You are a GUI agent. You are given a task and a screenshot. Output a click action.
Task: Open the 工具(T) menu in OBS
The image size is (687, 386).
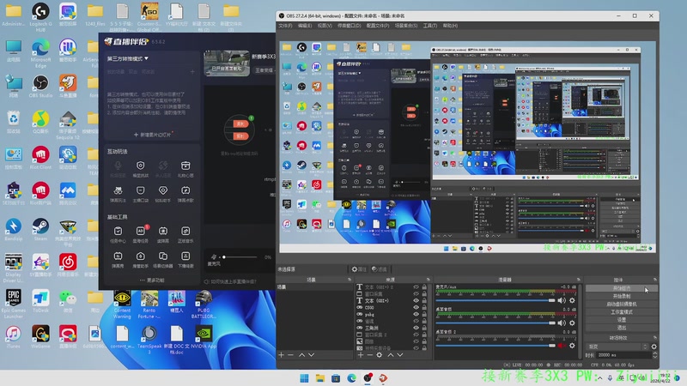pyautogui.click(x=429, y=26)
